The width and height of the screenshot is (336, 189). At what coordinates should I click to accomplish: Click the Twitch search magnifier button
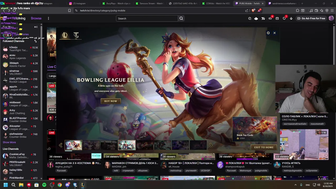pyautogui.click(x=181, y=18)
